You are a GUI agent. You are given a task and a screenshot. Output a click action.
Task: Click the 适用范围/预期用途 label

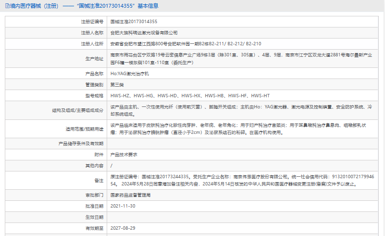point(85,129)
